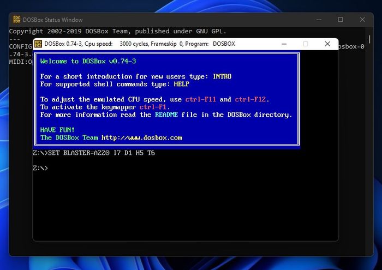Click the cyan README word
This screenshot has width=382, height=270.
point(166,115)
